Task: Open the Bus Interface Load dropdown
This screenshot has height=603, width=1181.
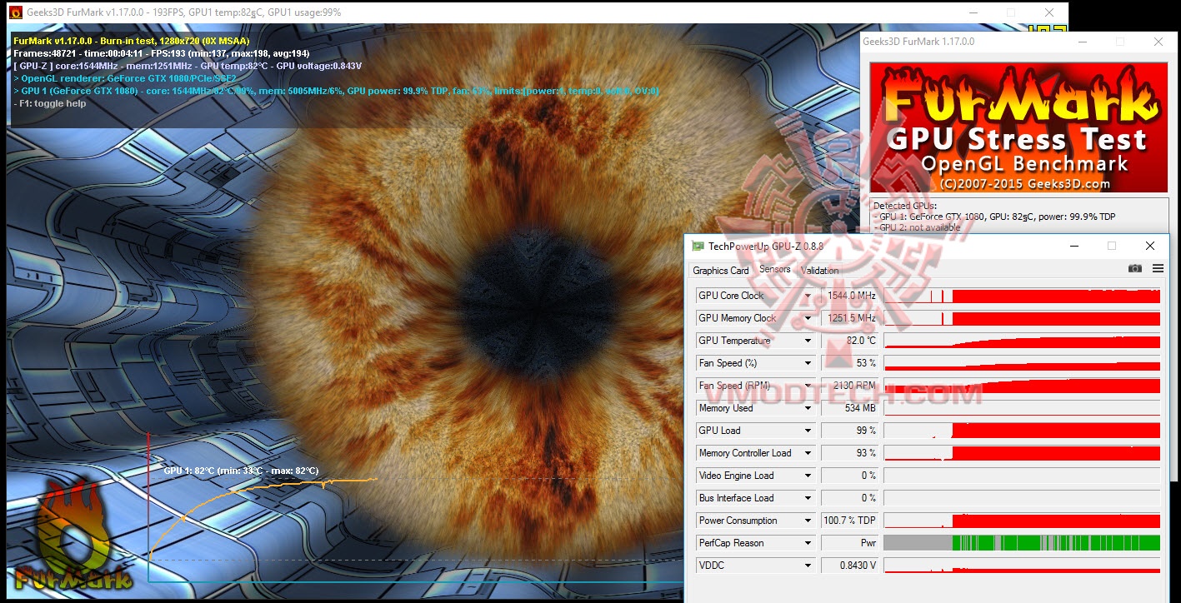Action: [808, 498]
